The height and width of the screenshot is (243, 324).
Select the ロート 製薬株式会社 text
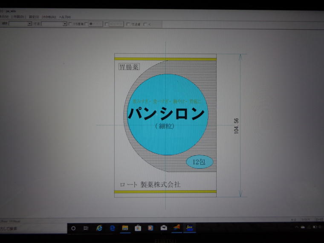pos(150,185)
